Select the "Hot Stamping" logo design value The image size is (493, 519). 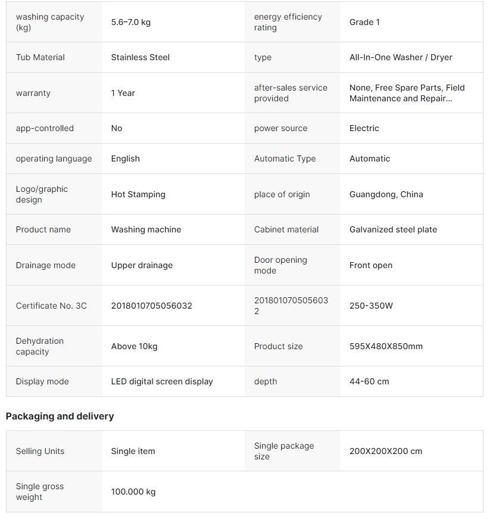138,194
